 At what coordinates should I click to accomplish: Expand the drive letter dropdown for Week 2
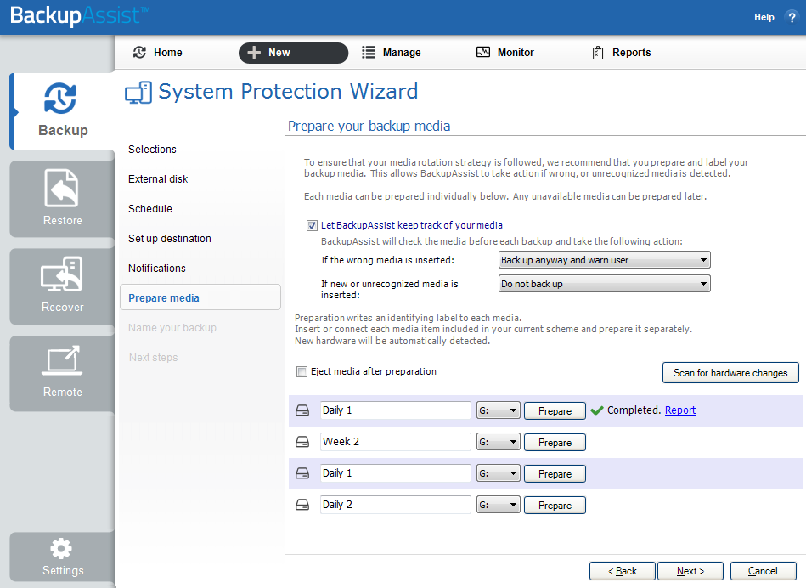[x=498, y=442]
